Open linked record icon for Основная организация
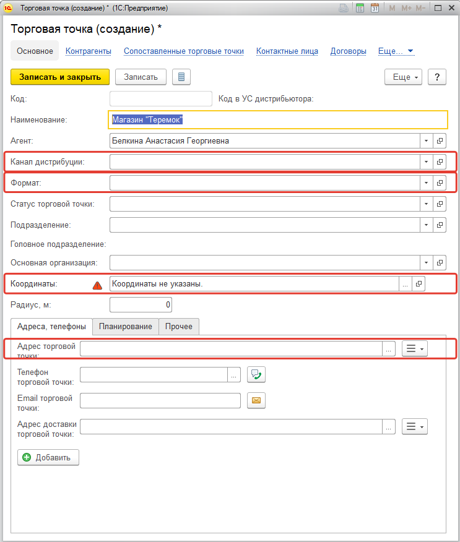The image size is (460, 542). (440, 263)
